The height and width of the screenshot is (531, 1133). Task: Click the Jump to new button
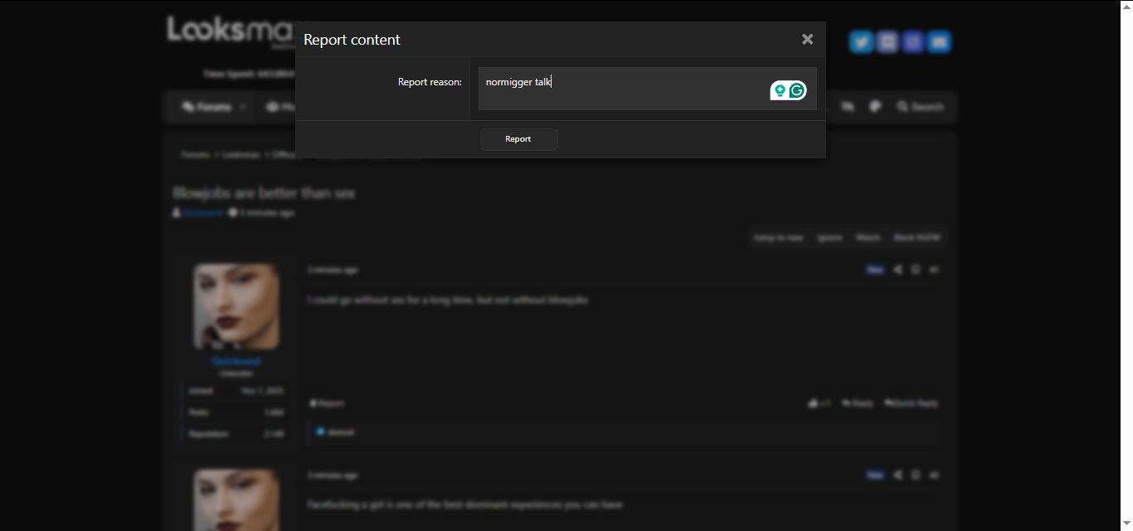point(778,238)
